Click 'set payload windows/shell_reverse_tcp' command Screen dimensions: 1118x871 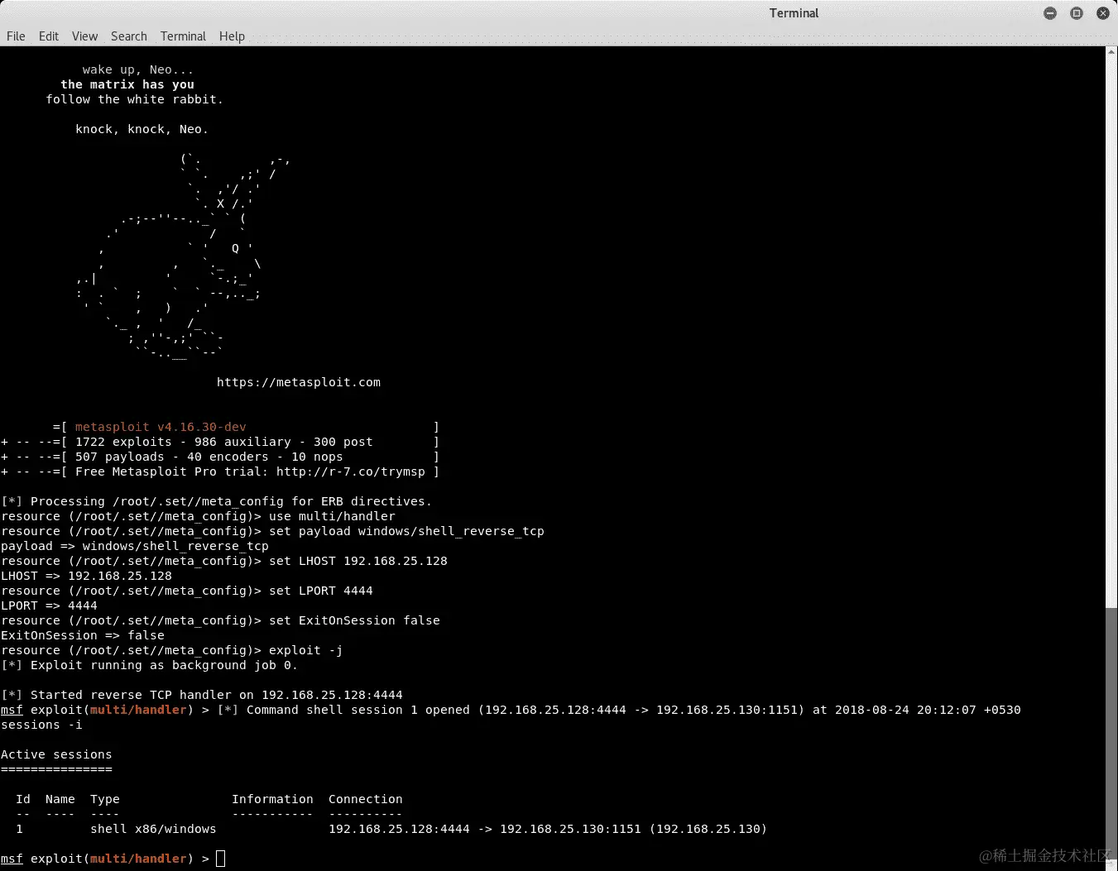[x=406, y=531]
